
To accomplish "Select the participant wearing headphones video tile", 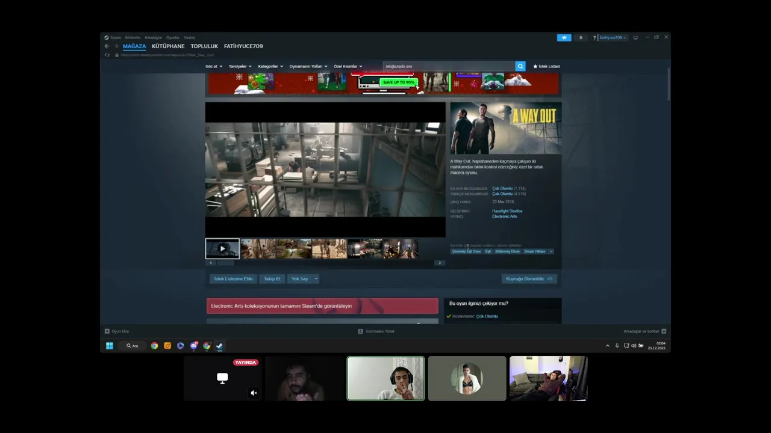I will [x=385, y=378].
